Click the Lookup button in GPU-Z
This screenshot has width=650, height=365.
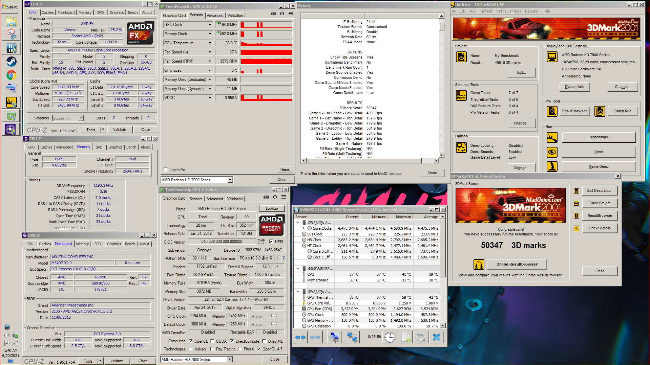[x=272, y=208]
